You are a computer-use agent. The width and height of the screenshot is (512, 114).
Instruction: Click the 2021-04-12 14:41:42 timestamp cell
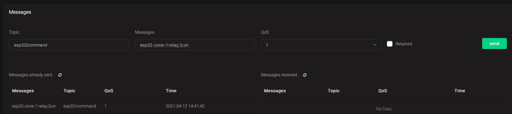[x=185, y=106]
